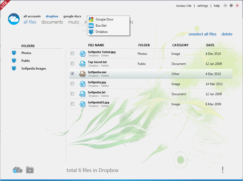
Task: Click the Other category cell
Action: pyautogui.click(x=175, y=74)
